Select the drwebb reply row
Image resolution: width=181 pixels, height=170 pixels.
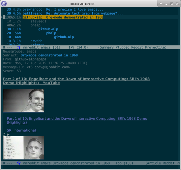point(25,41)
